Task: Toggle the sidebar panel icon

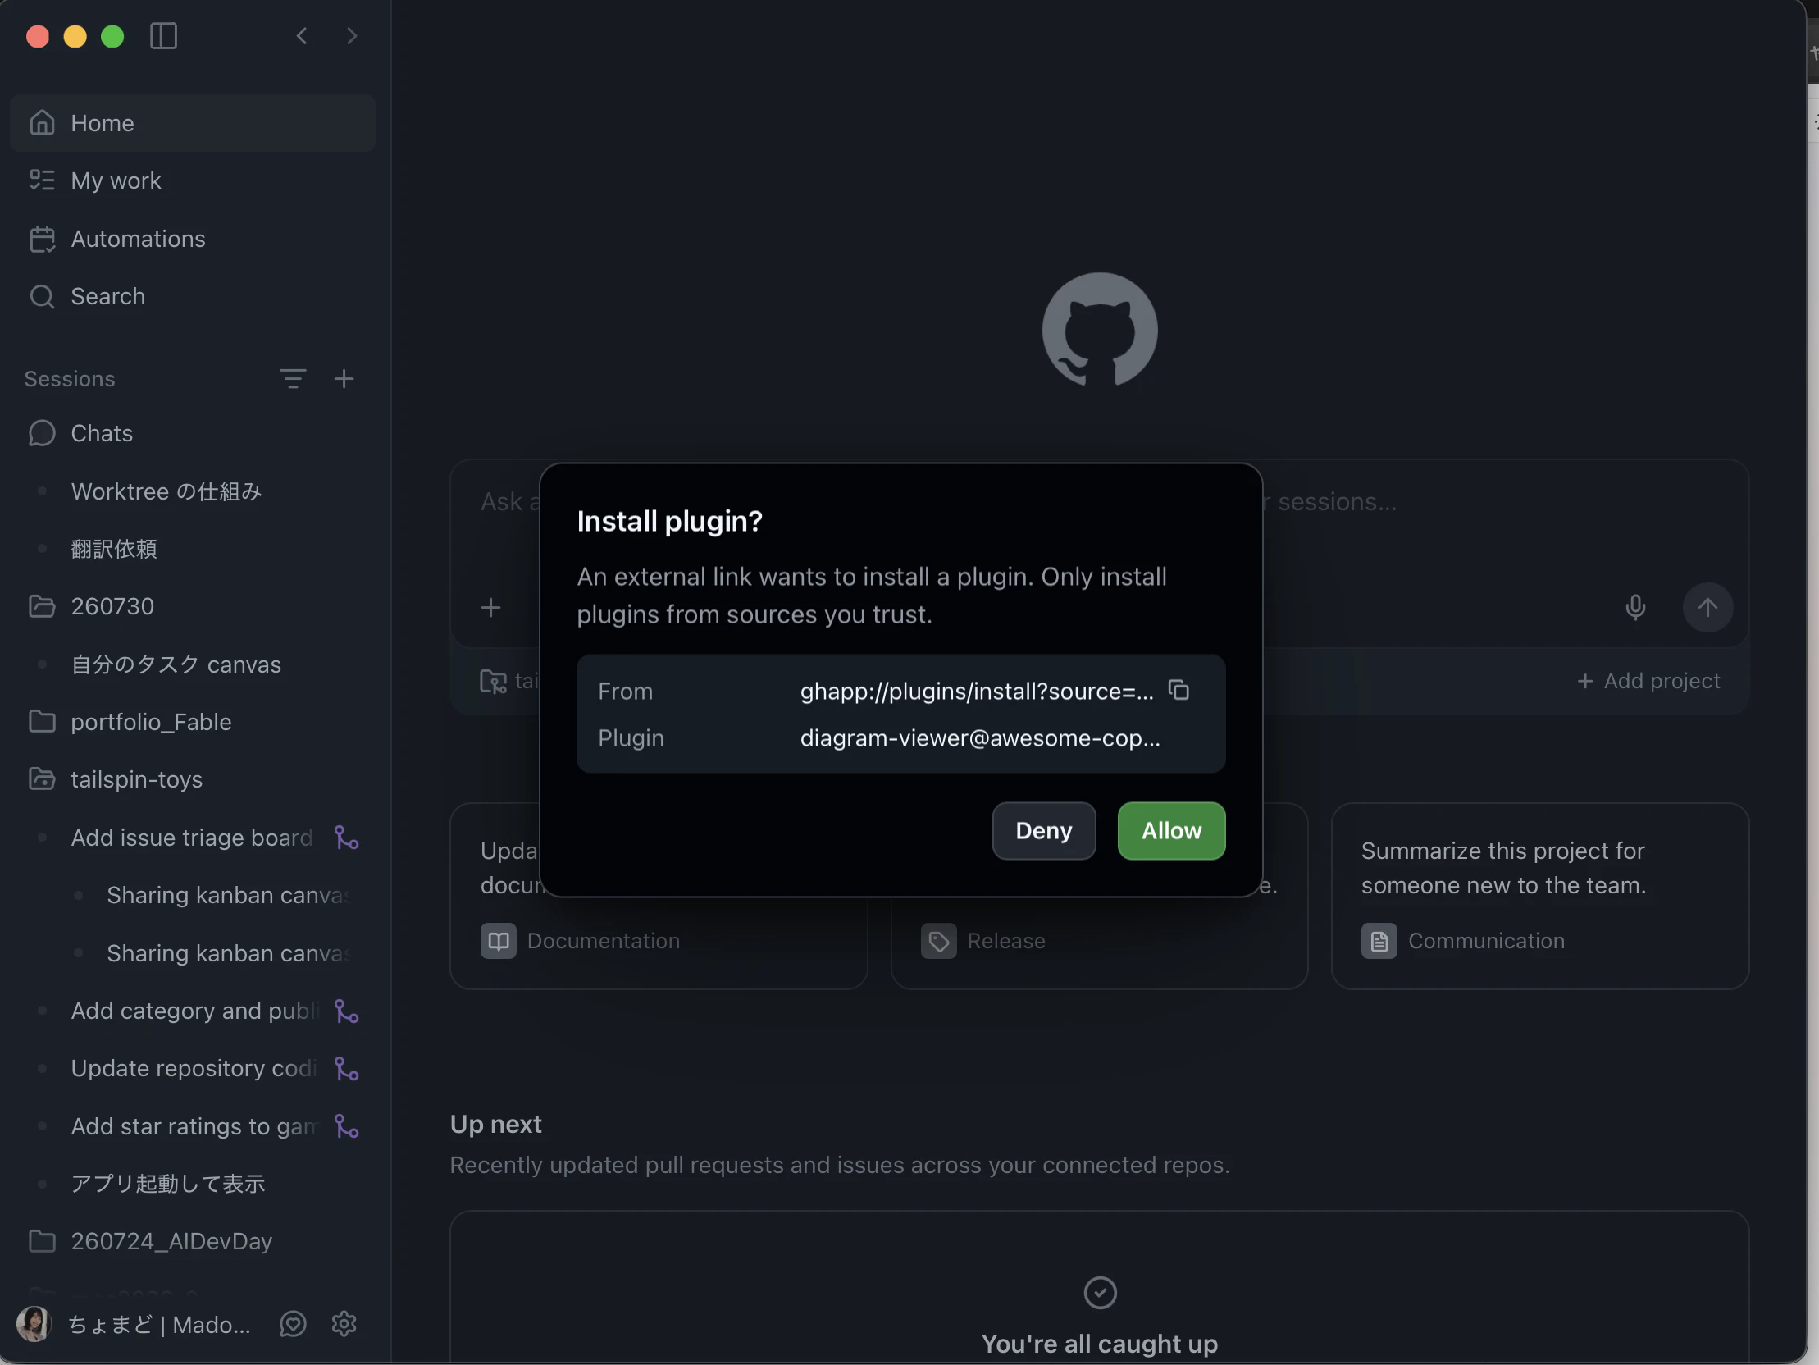Action: [164, 36]
